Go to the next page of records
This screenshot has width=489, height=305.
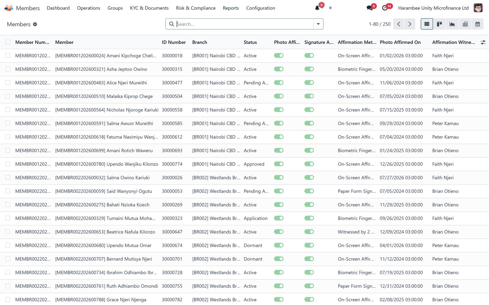pos(410,24)
